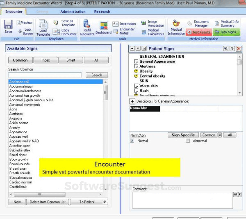
Task: Click the green Vital Signs button
Action: coord(226,32)
